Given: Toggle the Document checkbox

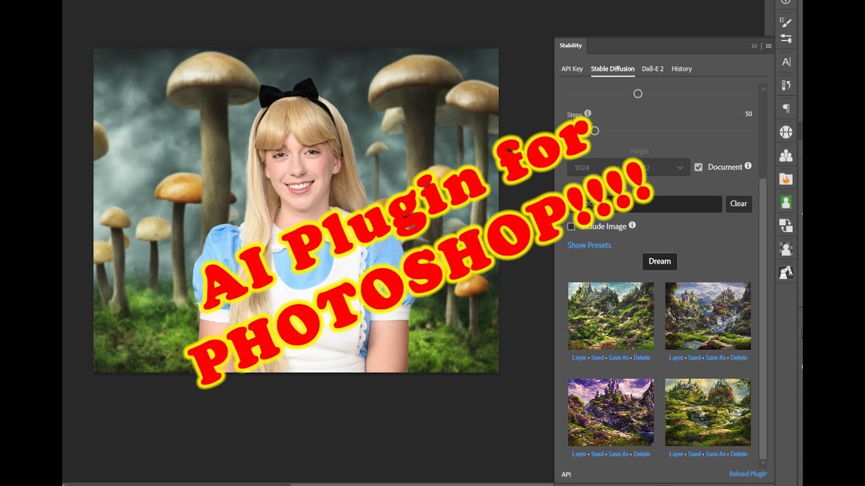Looking at the screenshot, I should [x=699, y=167].
